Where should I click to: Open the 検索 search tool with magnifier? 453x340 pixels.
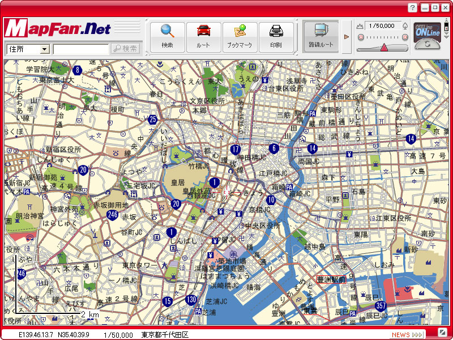[167, 37]
